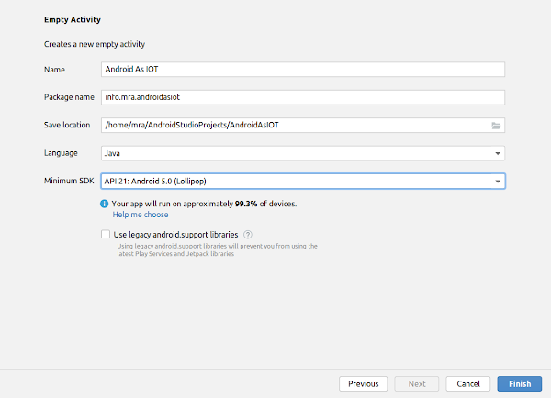Open the Language dropdown showing Java
This screenshot has height=398, width=551.
point(303,153)
